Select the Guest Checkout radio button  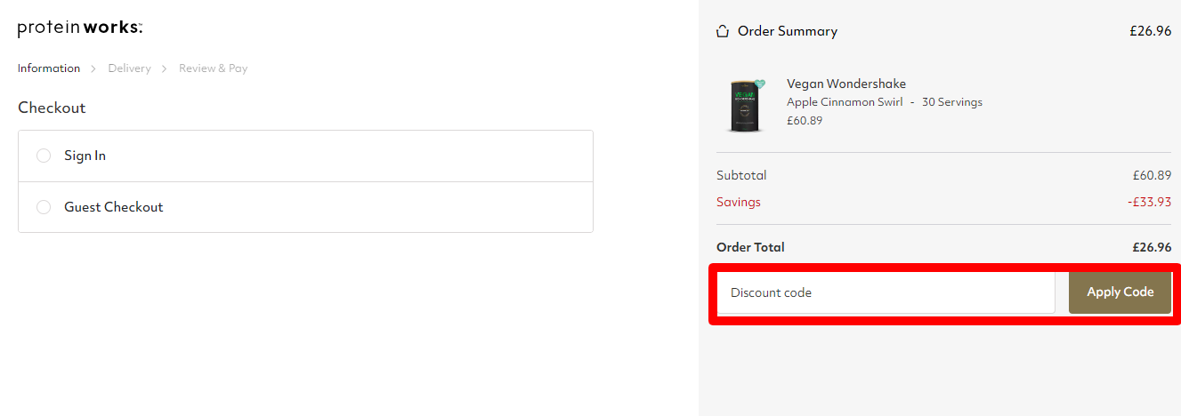[44, 207]
